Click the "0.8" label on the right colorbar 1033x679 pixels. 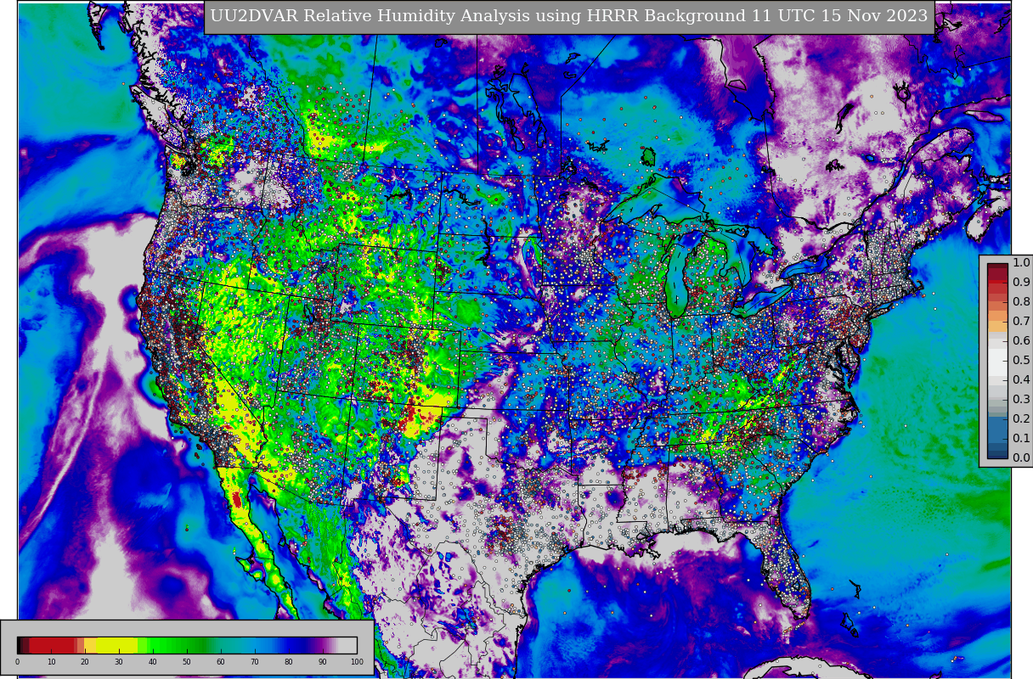click(1021, 302)
